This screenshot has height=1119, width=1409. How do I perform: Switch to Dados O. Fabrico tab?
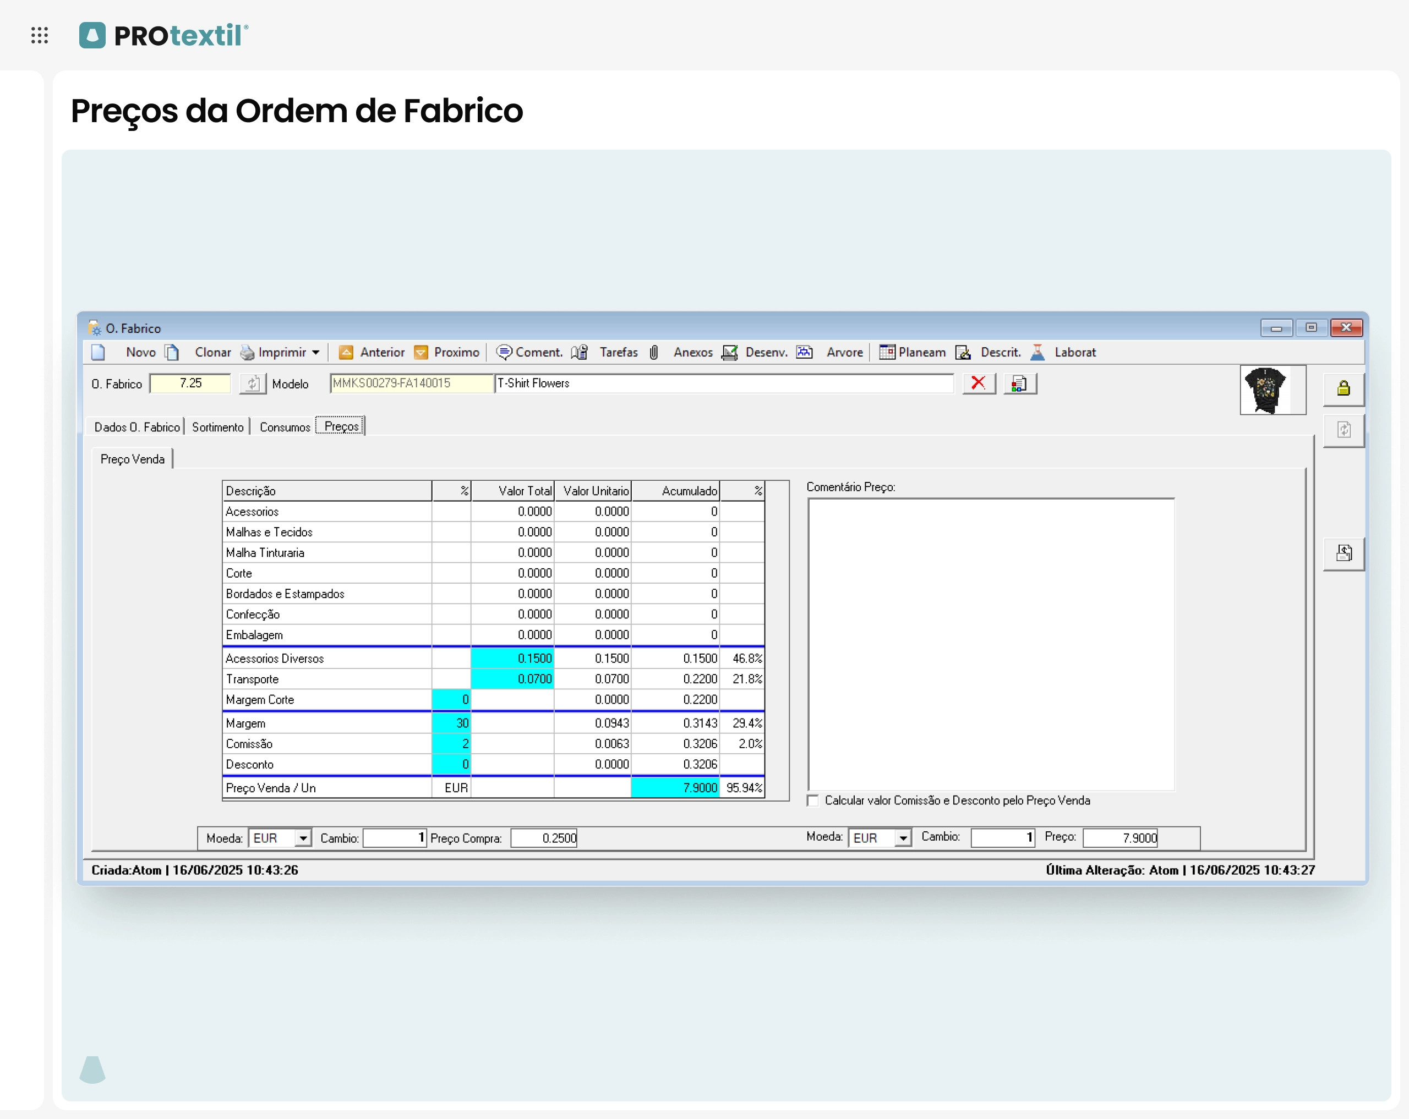136,427
